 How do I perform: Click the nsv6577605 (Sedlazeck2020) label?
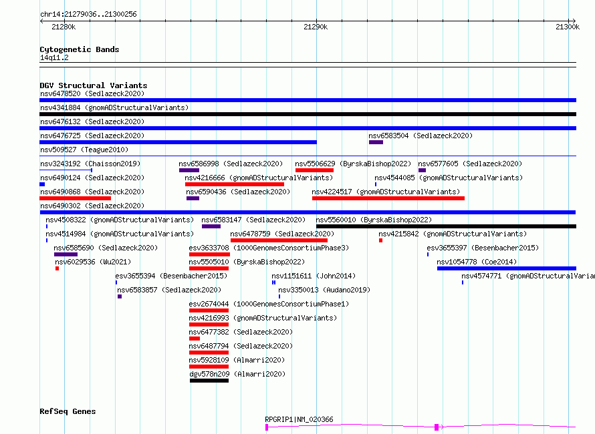coord(470,164)
